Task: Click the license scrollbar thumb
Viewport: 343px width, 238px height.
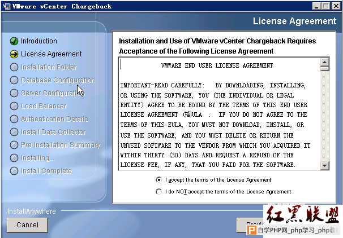Action: click(325, 69)
